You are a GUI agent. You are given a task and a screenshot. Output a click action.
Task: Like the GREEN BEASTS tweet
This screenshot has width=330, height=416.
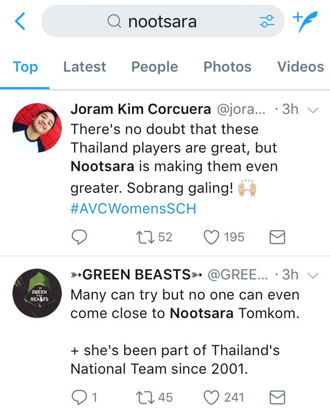(211, 397)
